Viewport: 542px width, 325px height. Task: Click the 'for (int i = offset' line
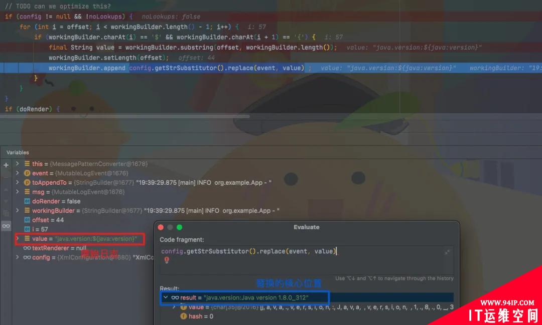(129, 27)
